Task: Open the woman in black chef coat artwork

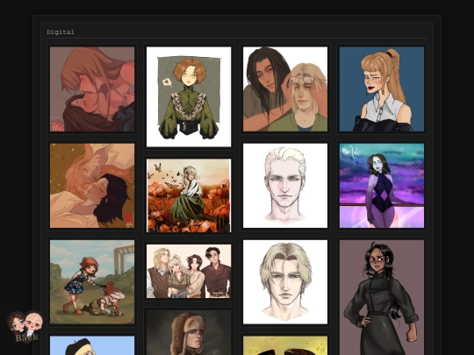Action: pos(382,297)
